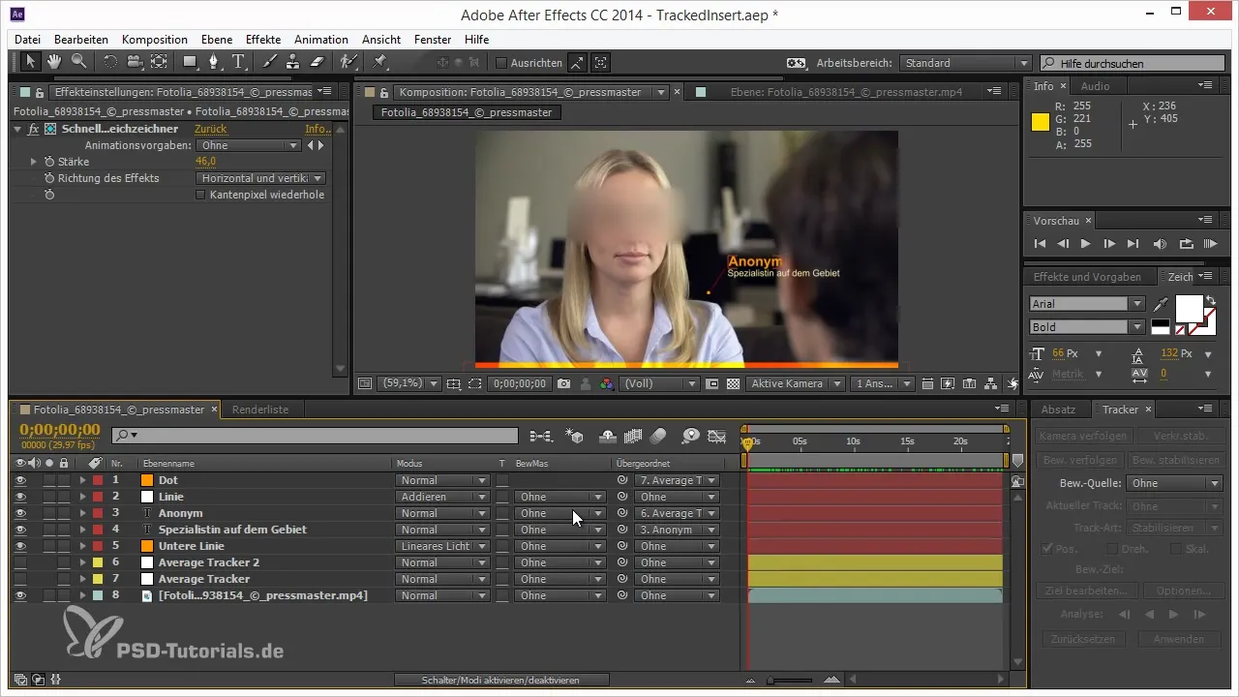Toggle the Schnell...eichzeichner fx switch
1239x697 pixels.
click(x=33, y=129)
